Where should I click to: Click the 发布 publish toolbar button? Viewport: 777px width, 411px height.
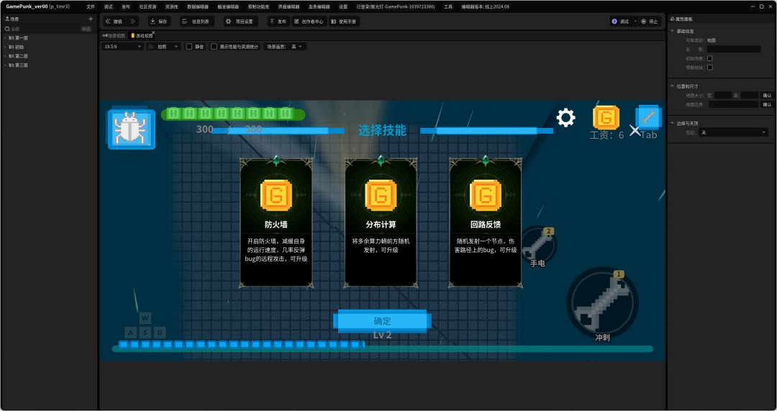(278, 22)
